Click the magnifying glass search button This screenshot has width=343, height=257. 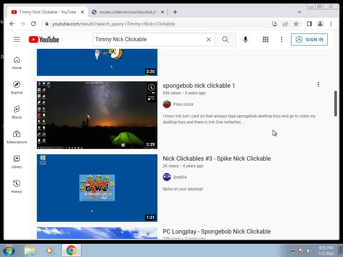point(225,39)
